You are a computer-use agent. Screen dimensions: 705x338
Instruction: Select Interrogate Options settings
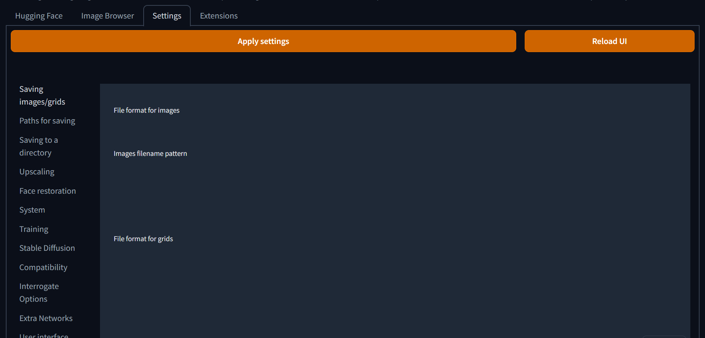pos(39,292)
